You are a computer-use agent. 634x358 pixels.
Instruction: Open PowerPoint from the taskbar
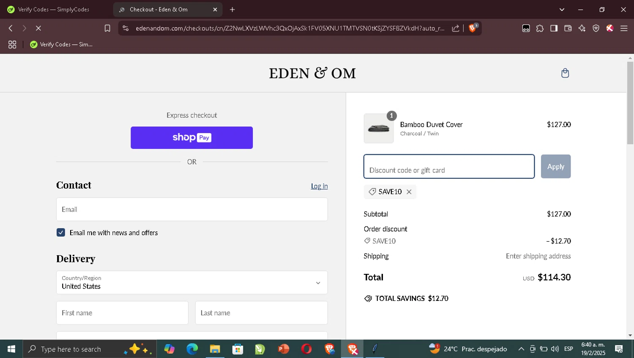pos(284,349)
